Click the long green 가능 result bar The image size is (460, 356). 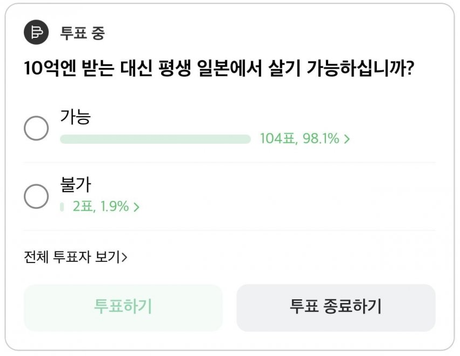155,139
